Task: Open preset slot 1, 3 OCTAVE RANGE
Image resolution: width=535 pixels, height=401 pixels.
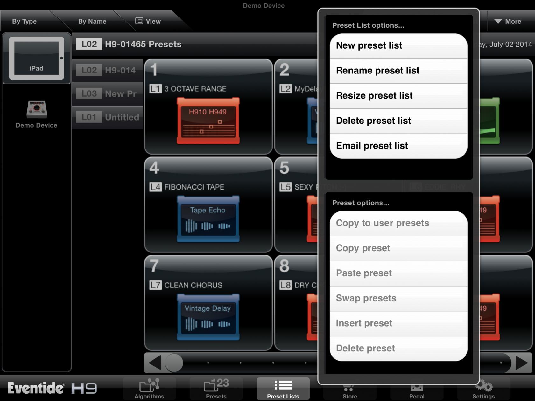Action: [x=208, y=107]
